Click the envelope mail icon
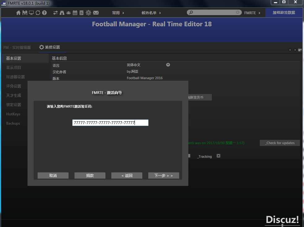The width and height of the screenshot is (304, 227). 96,13
